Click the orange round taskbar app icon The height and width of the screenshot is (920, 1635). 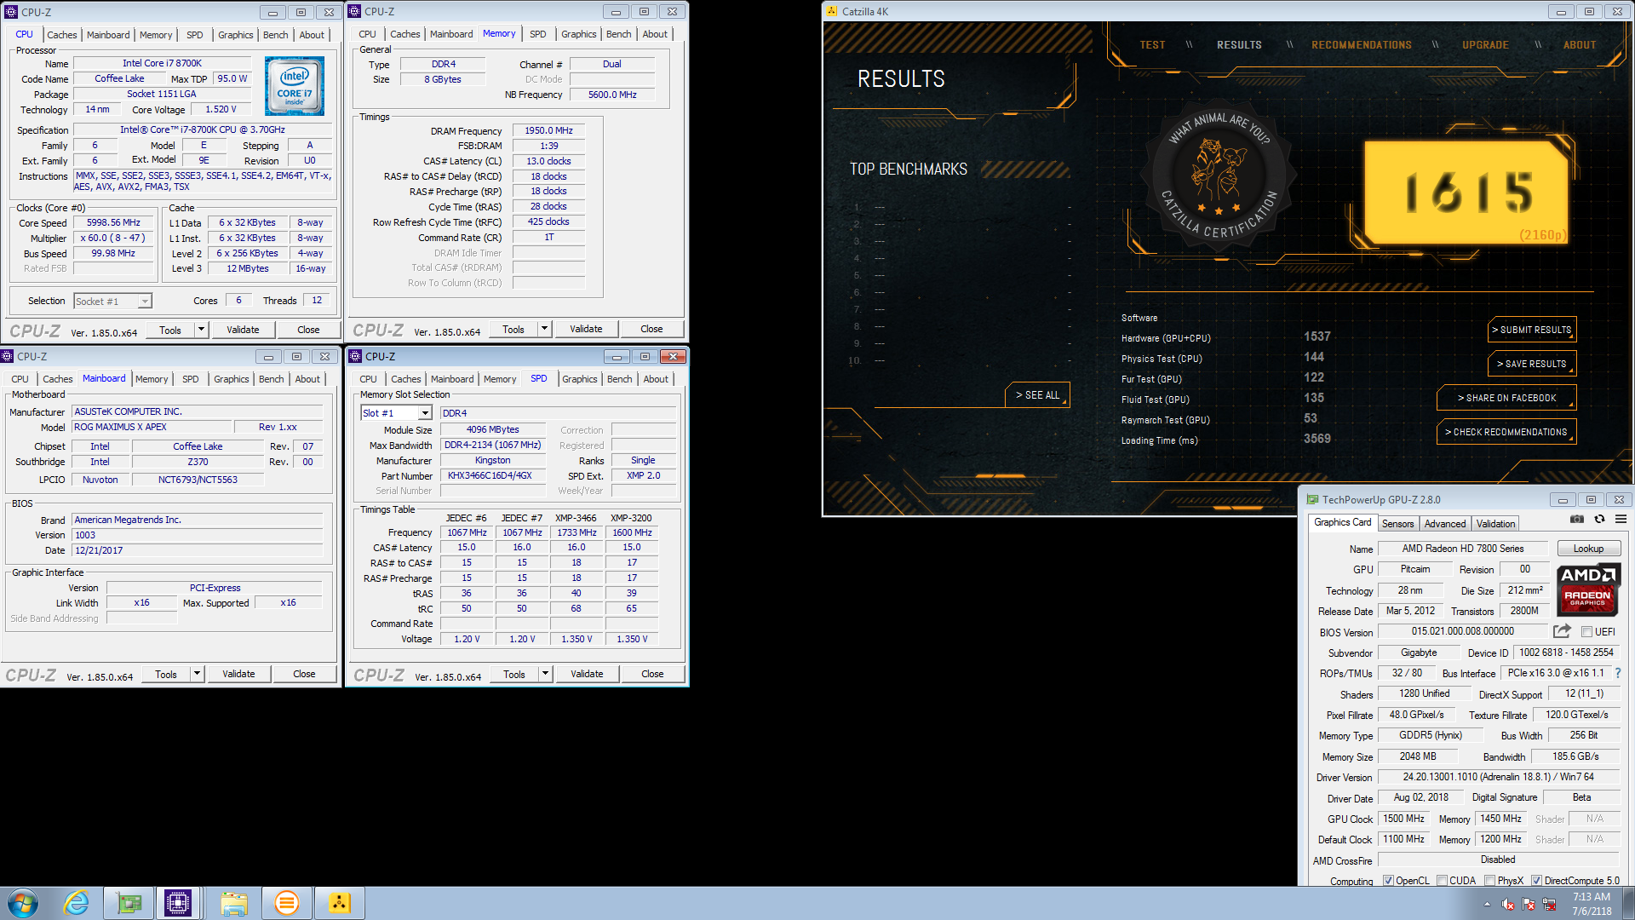coord(287,903)
